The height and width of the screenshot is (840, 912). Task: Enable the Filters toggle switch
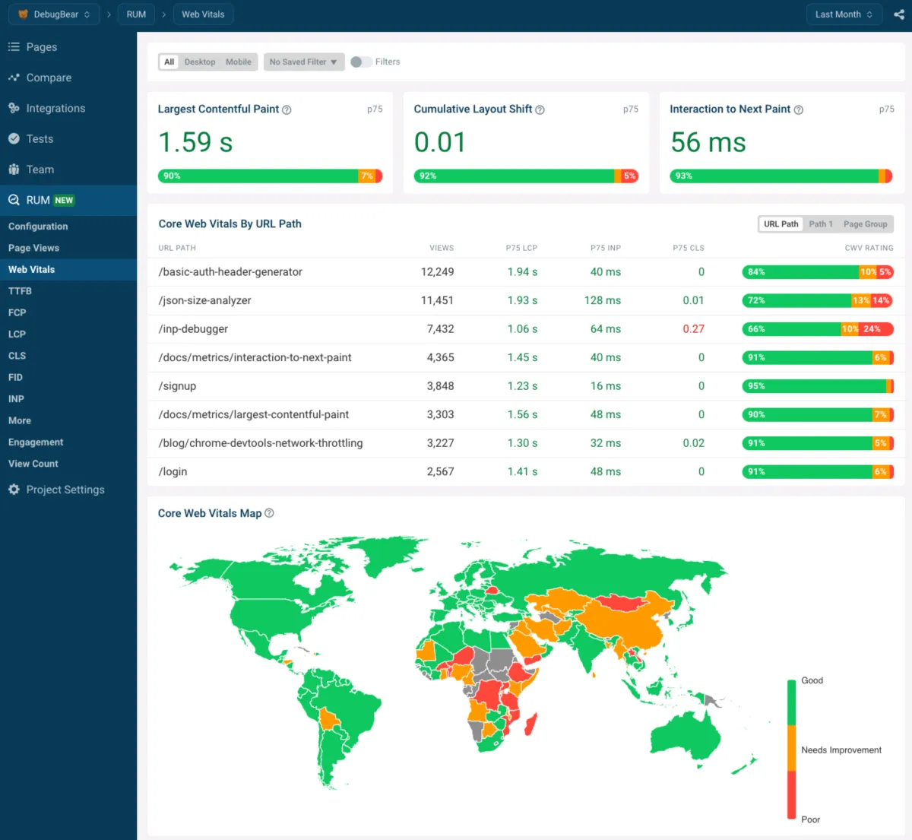tap(361, 62)
